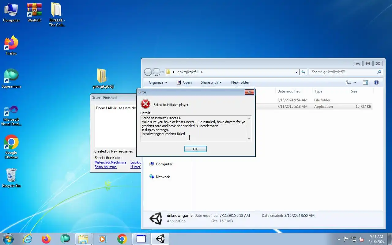Screen dimensions: 392x245
Task: Open the Computer desktop icon
Action: tap(11, 13)
